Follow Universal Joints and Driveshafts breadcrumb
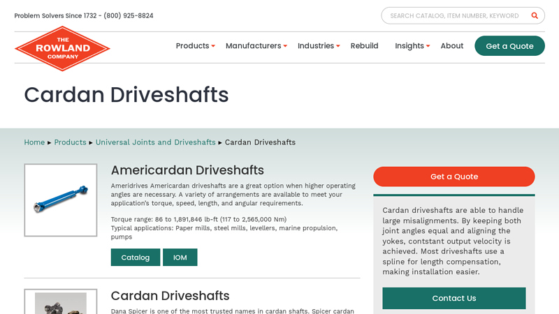The height and width of the screenshot is (314, 559). click(155, 142)
